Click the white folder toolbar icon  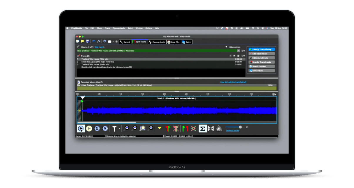[109, 41]
